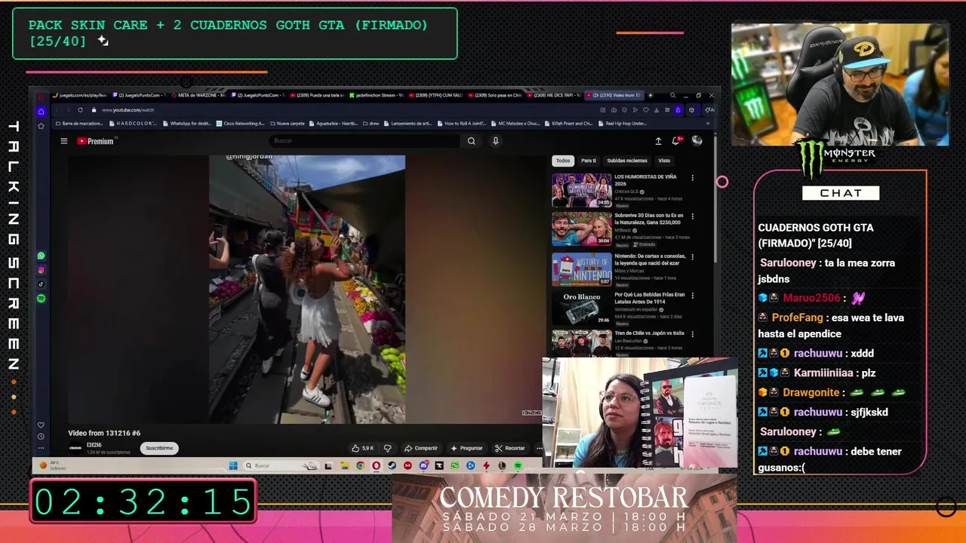966x543 pixels.
Task: Open options for Tren de Chile vs Japón video
Action: coord(692,334)
